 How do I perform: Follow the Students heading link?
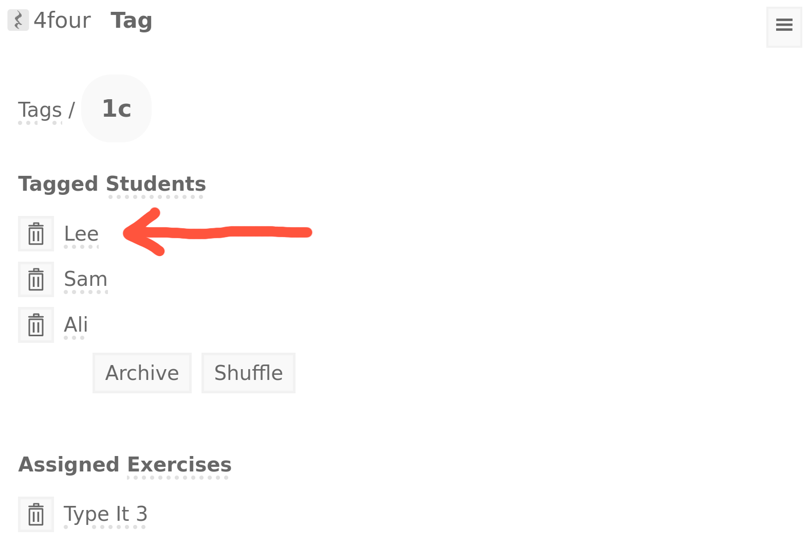[x=156, y=185]
